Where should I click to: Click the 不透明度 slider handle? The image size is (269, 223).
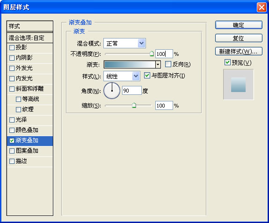[152, 54]
